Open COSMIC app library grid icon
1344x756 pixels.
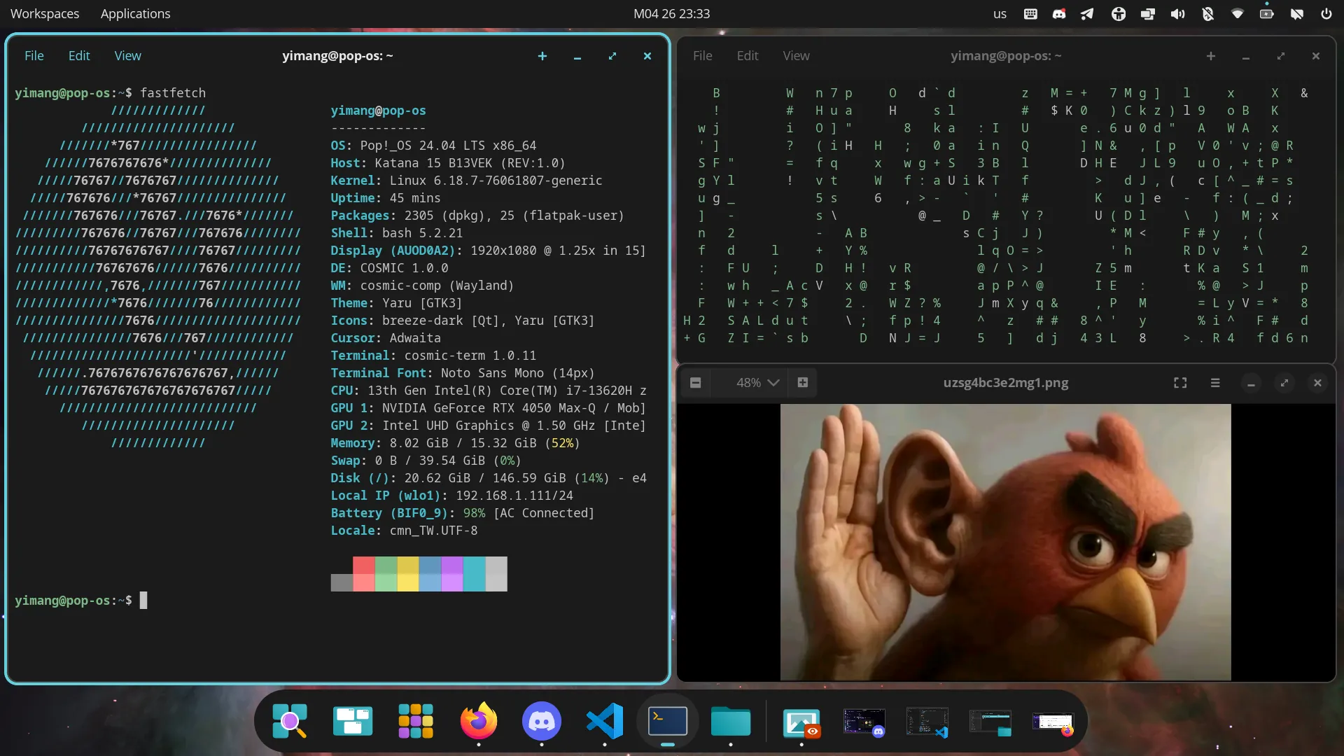415,721
